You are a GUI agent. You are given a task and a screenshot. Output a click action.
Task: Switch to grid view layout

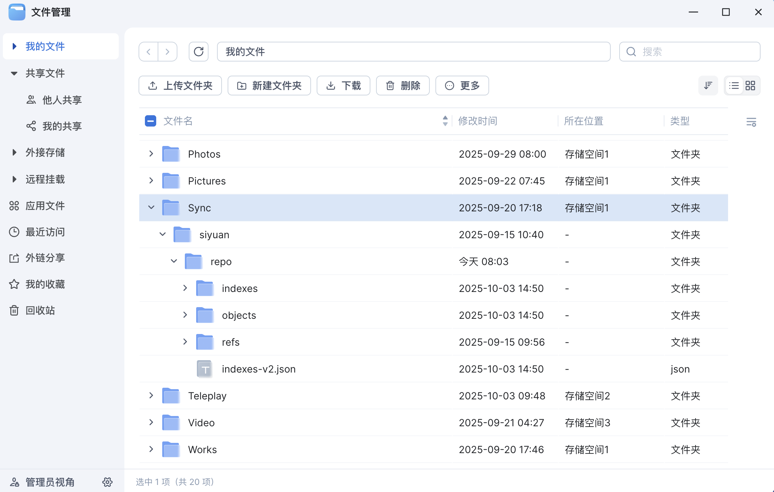point(750,86)
